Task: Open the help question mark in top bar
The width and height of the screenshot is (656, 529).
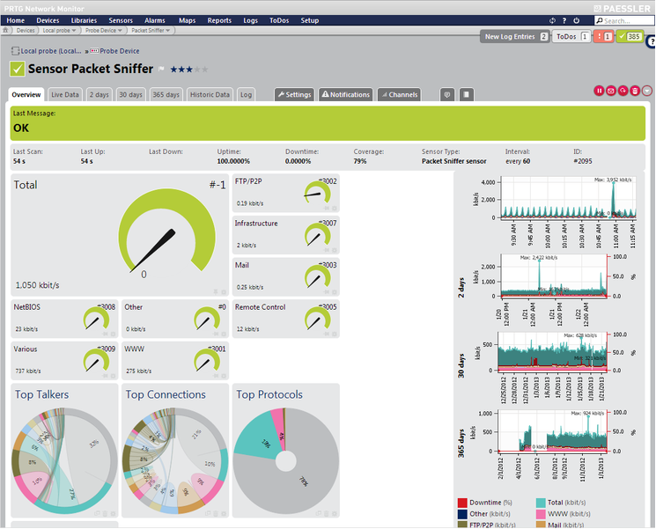Action: 564,20
